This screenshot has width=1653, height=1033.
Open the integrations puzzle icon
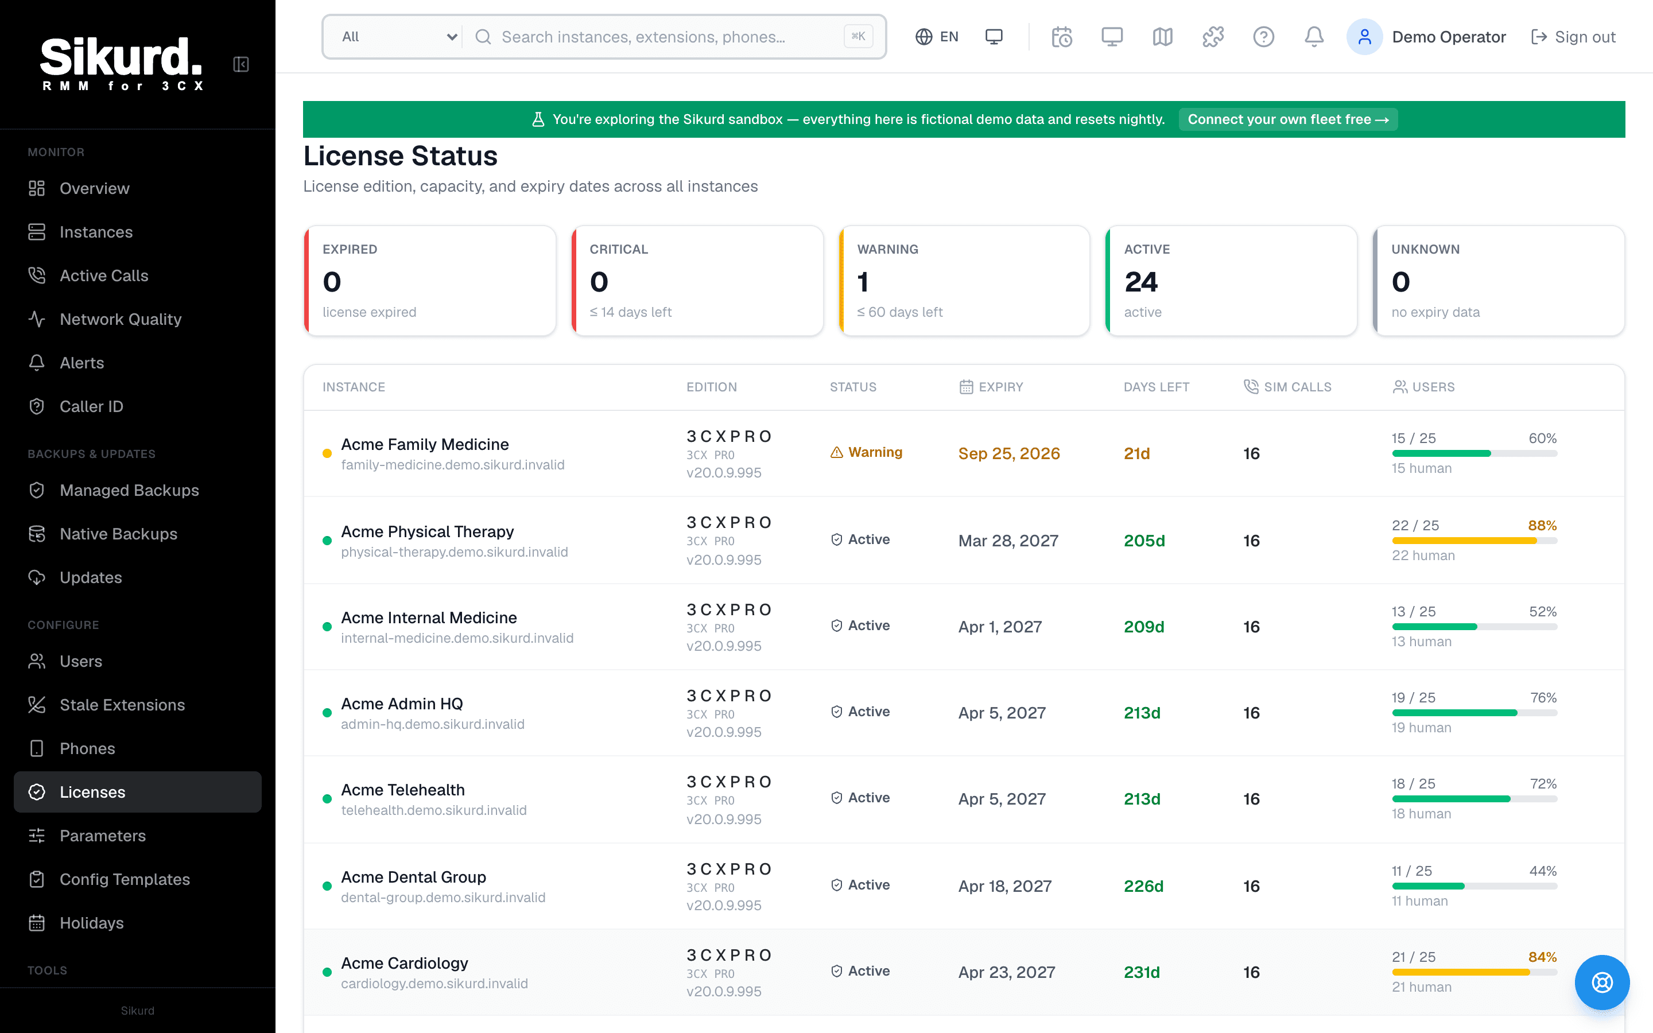pyautogui.click(x=1213, y=37)
